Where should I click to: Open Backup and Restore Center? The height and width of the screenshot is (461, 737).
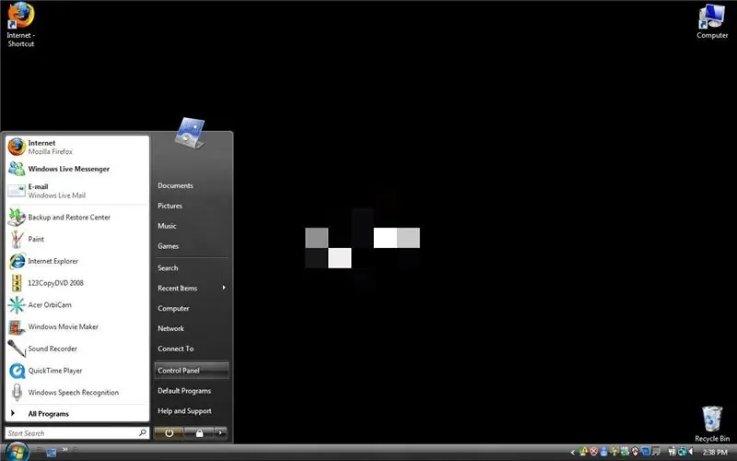pyautogui.click(x=77, y=218)
